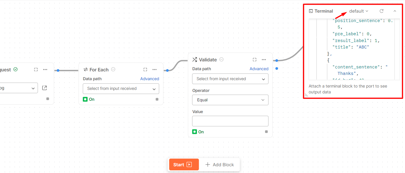Viewport: 405px width, 173px height.
Task: Open Validate Data path dropdown
Action: point(230,79)
